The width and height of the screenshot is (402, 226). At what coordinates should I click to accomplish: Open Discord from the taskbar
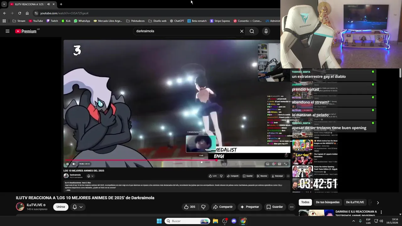tap(234, 221)
